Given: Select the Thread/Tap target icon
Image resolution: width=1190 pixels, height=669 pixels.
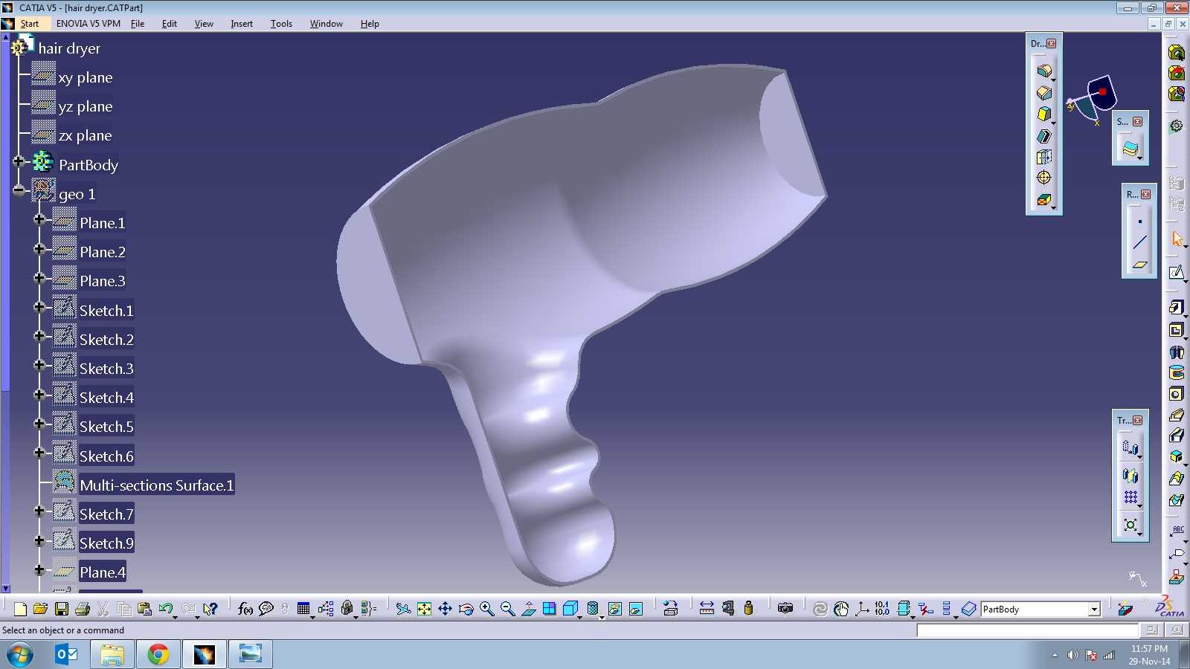Looking at the screenshot, I should pyautogui.click(x=1043, y=178).
